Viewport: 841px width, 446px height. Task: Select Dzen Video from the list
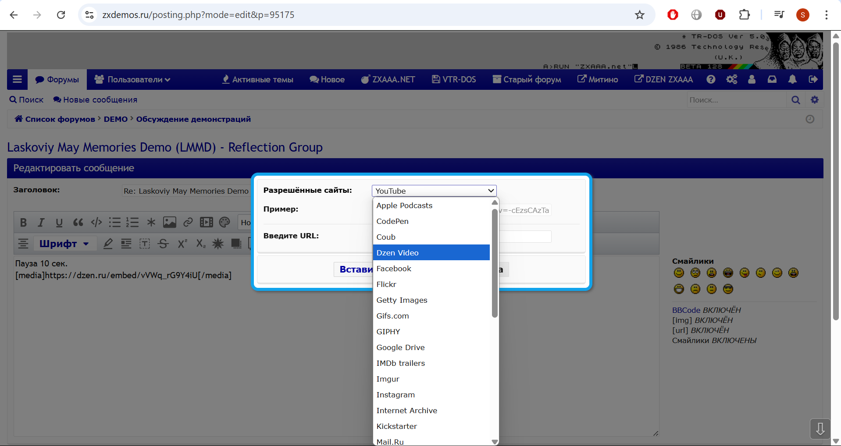tap(431, 253)
